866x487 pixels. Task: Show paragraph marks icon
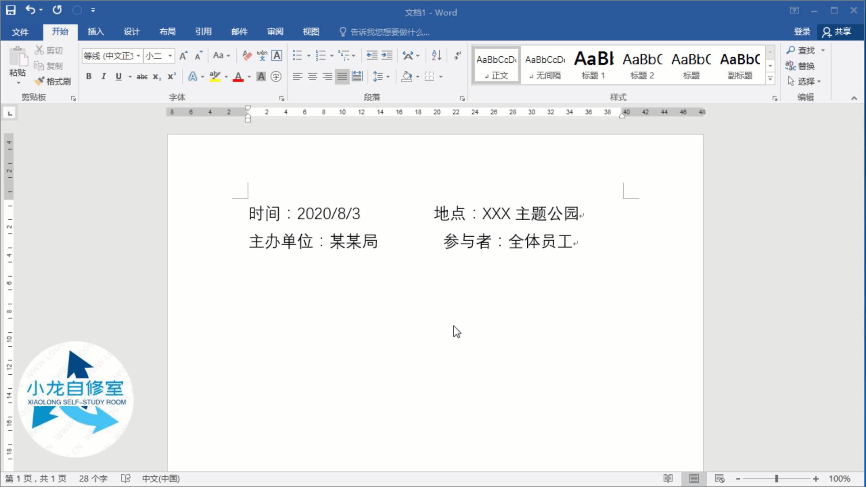[457, 55]
